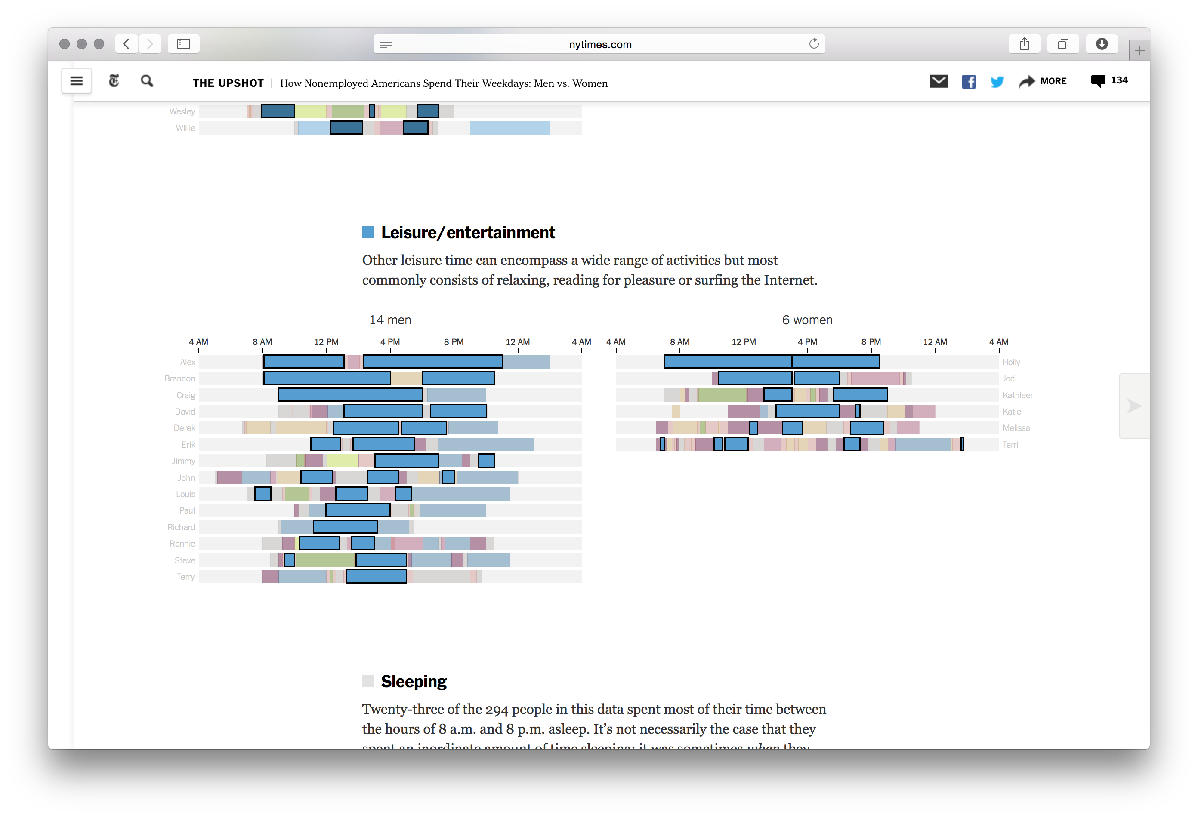Click the blue Leisure/entertainment legend swatch

(368, 232)
